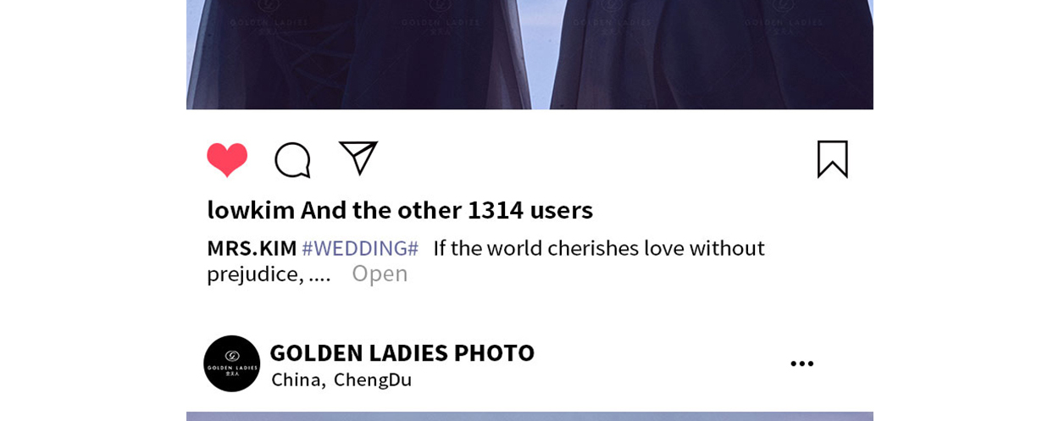
Task: Open comments with the speech bubble icon
Action: tap(292, 159)
